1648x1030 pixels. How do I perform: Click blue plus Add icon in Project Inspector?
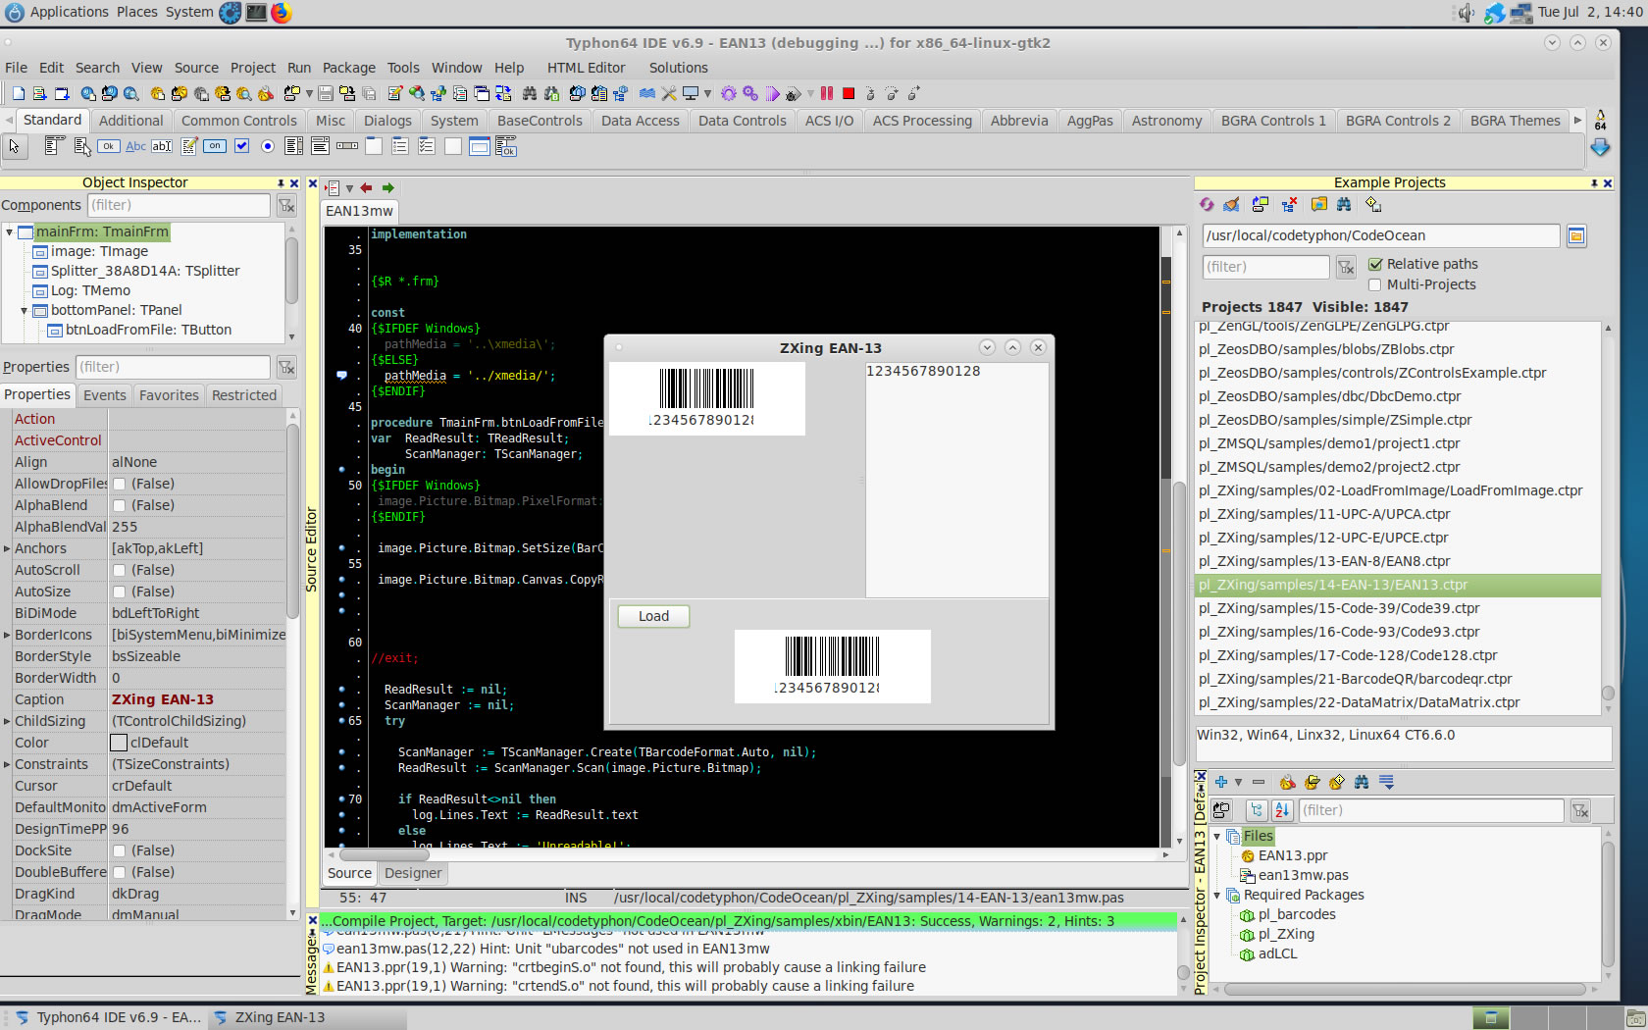[1221, 782]
